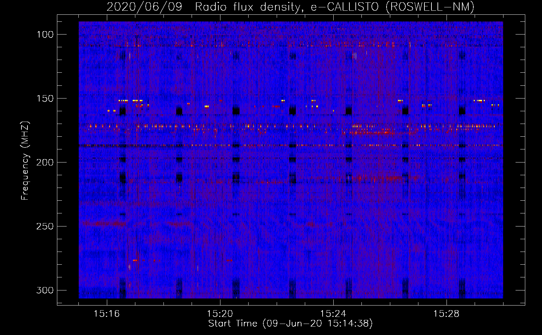Click the 'Start Time (09-Jun-20 15:14:38)' label
Image resolution: width=542 pixels, height=335 pixels.
290,324
